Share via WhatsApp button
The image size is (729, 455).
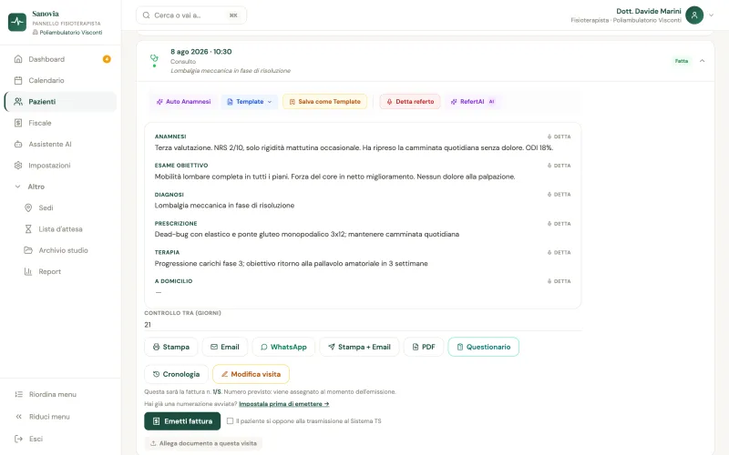click(283, 347)
